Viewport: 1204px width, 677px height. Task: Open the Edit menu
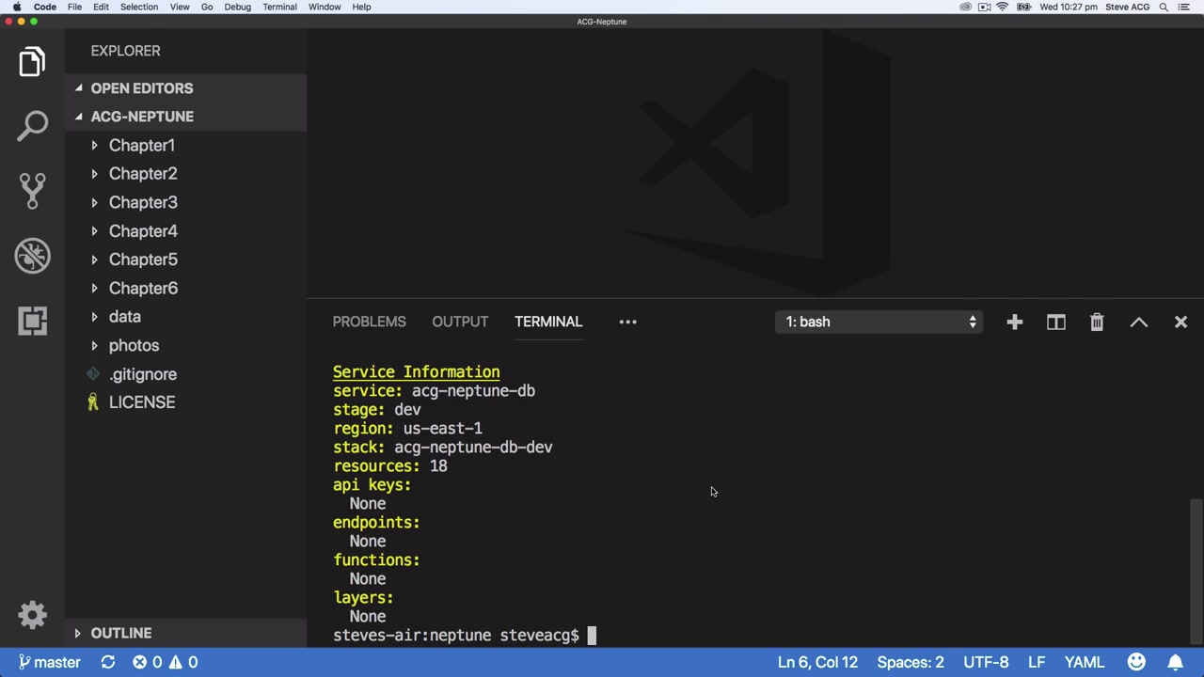(101, 7)
